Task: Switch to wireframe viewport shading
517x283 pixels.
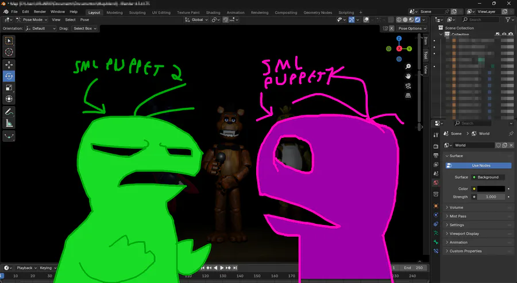Action: 399,20
